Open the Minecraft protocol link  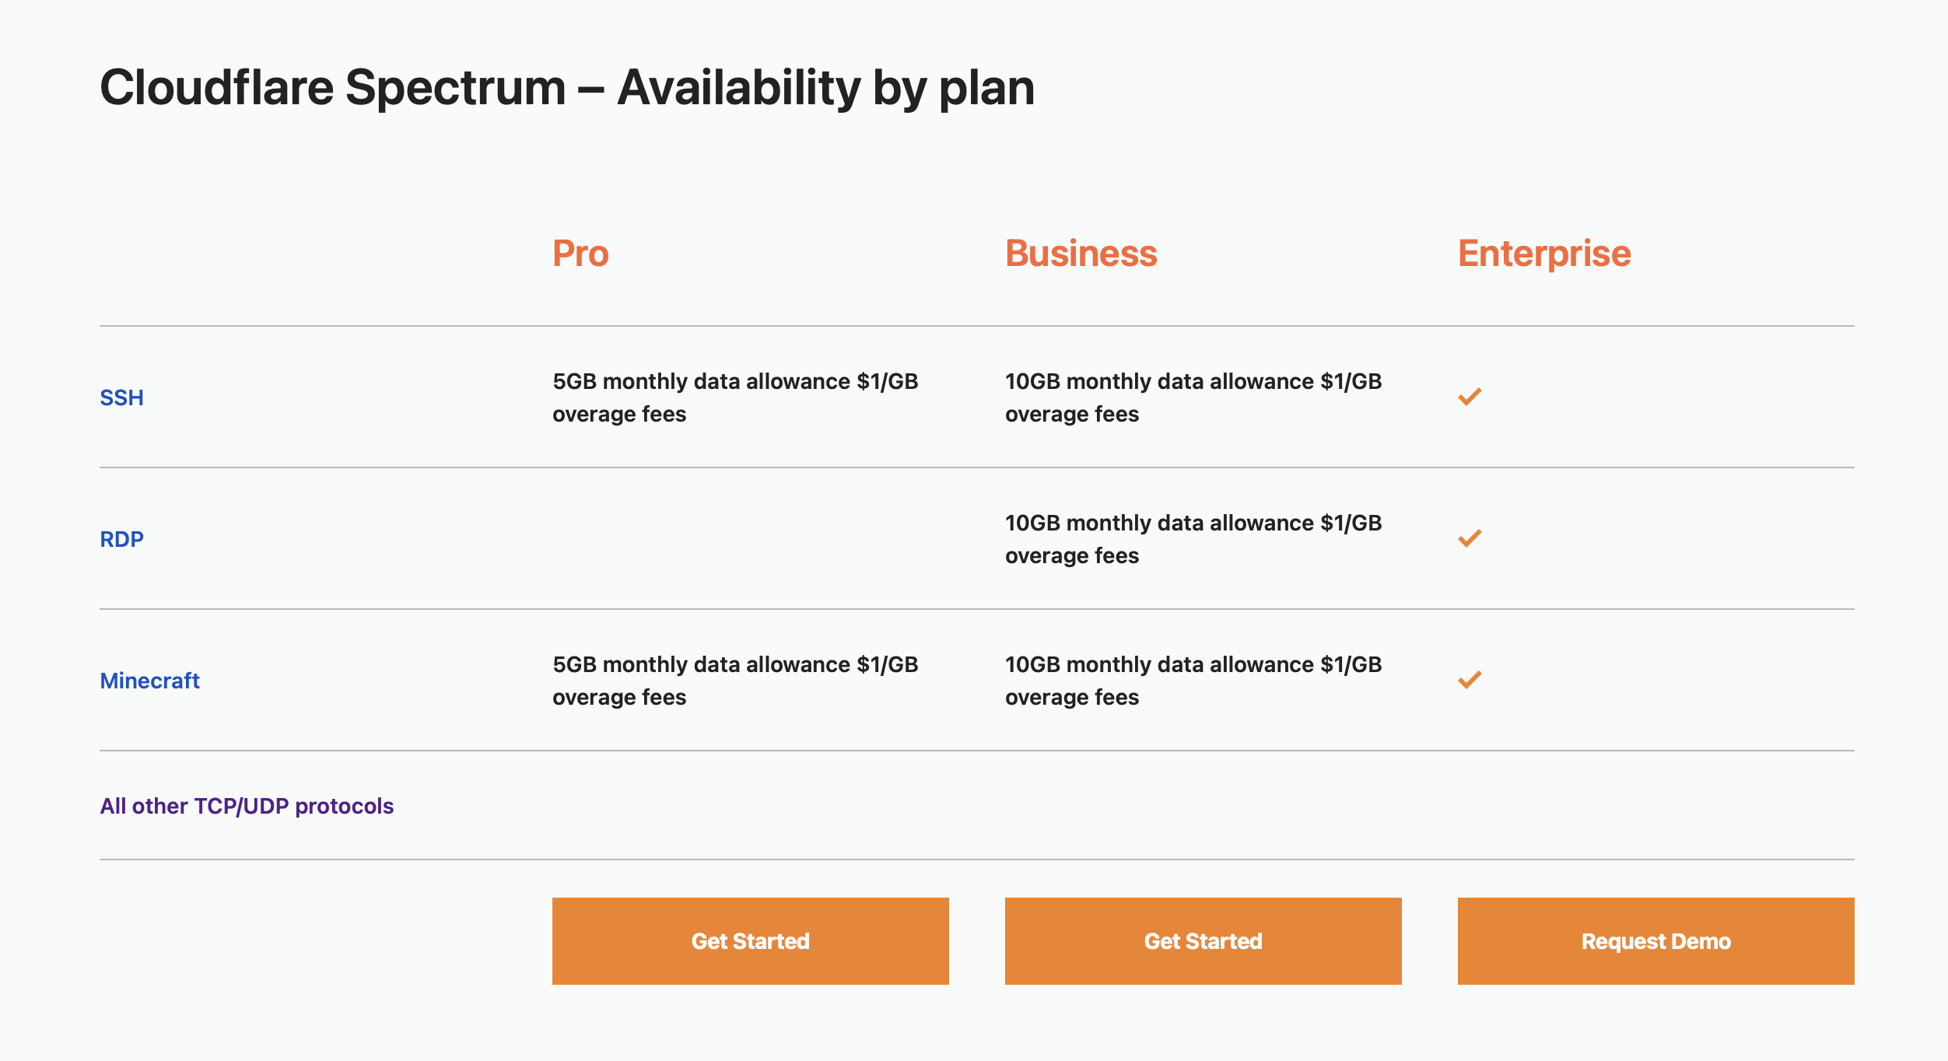pyautogui.click(x=149, y=681)
